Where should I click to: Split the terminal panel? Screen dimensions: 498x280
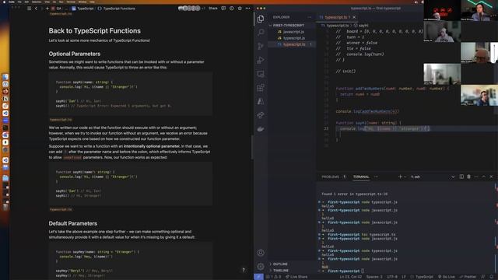click(461, 177)
